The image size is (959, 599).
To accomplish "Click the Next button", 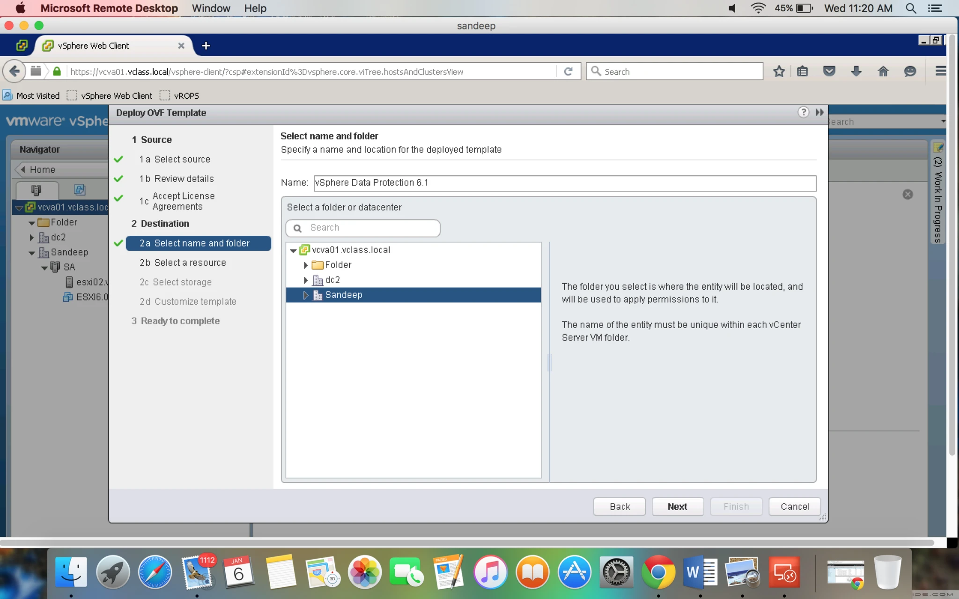I will pos(677,507).
